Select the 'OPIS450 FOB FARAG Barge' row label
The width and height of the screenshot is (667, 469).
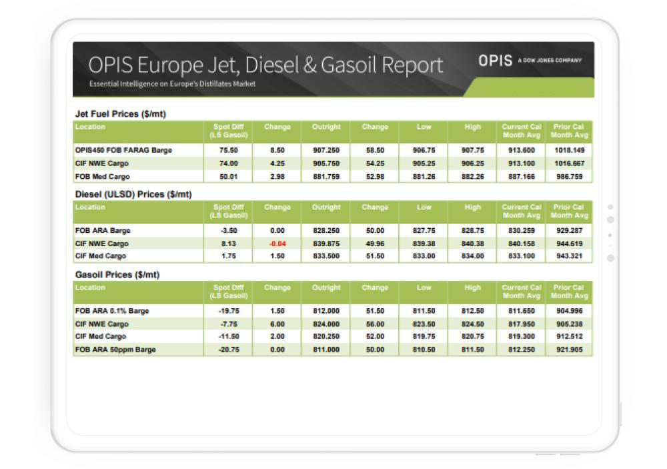pos(123,150)
